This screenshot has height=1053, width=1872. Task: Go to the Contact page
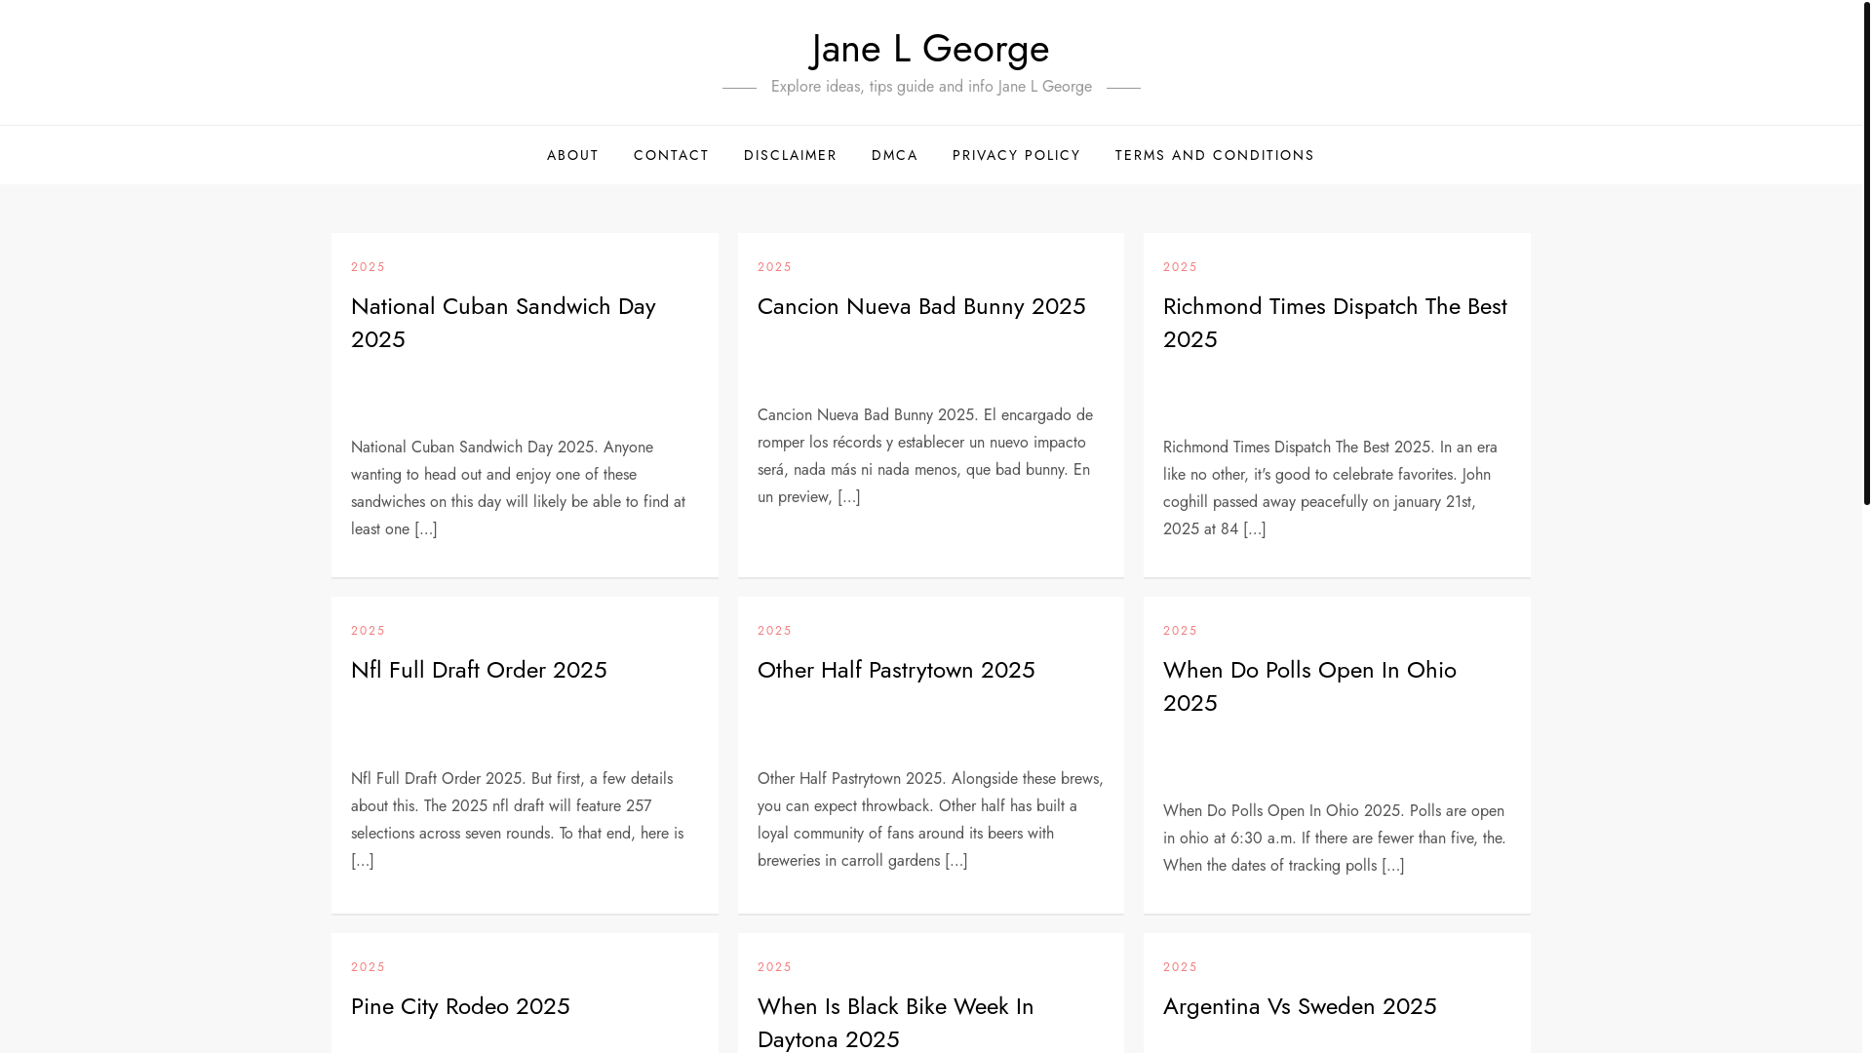pos(671,155)
